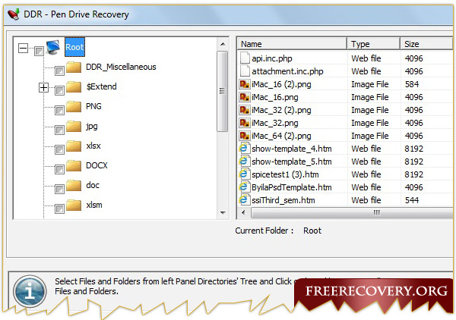Click the spicetest1 (3).htm browser icon
Screen dimensions: 456x320
244,174
